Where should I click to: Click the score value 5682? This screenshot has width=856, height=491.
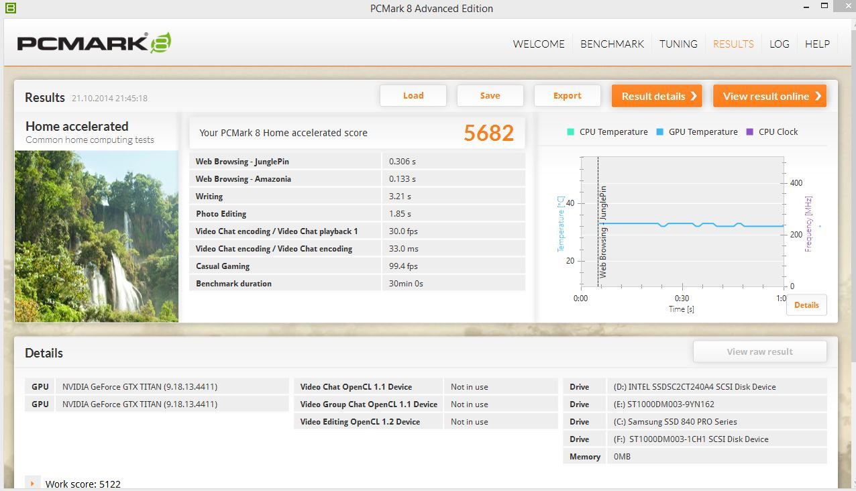[x=488, y=133]
